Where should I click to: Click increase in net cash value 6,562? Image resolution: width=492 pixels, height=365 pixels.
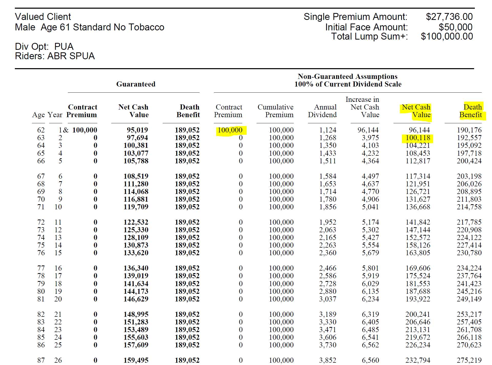click(370, 345)
